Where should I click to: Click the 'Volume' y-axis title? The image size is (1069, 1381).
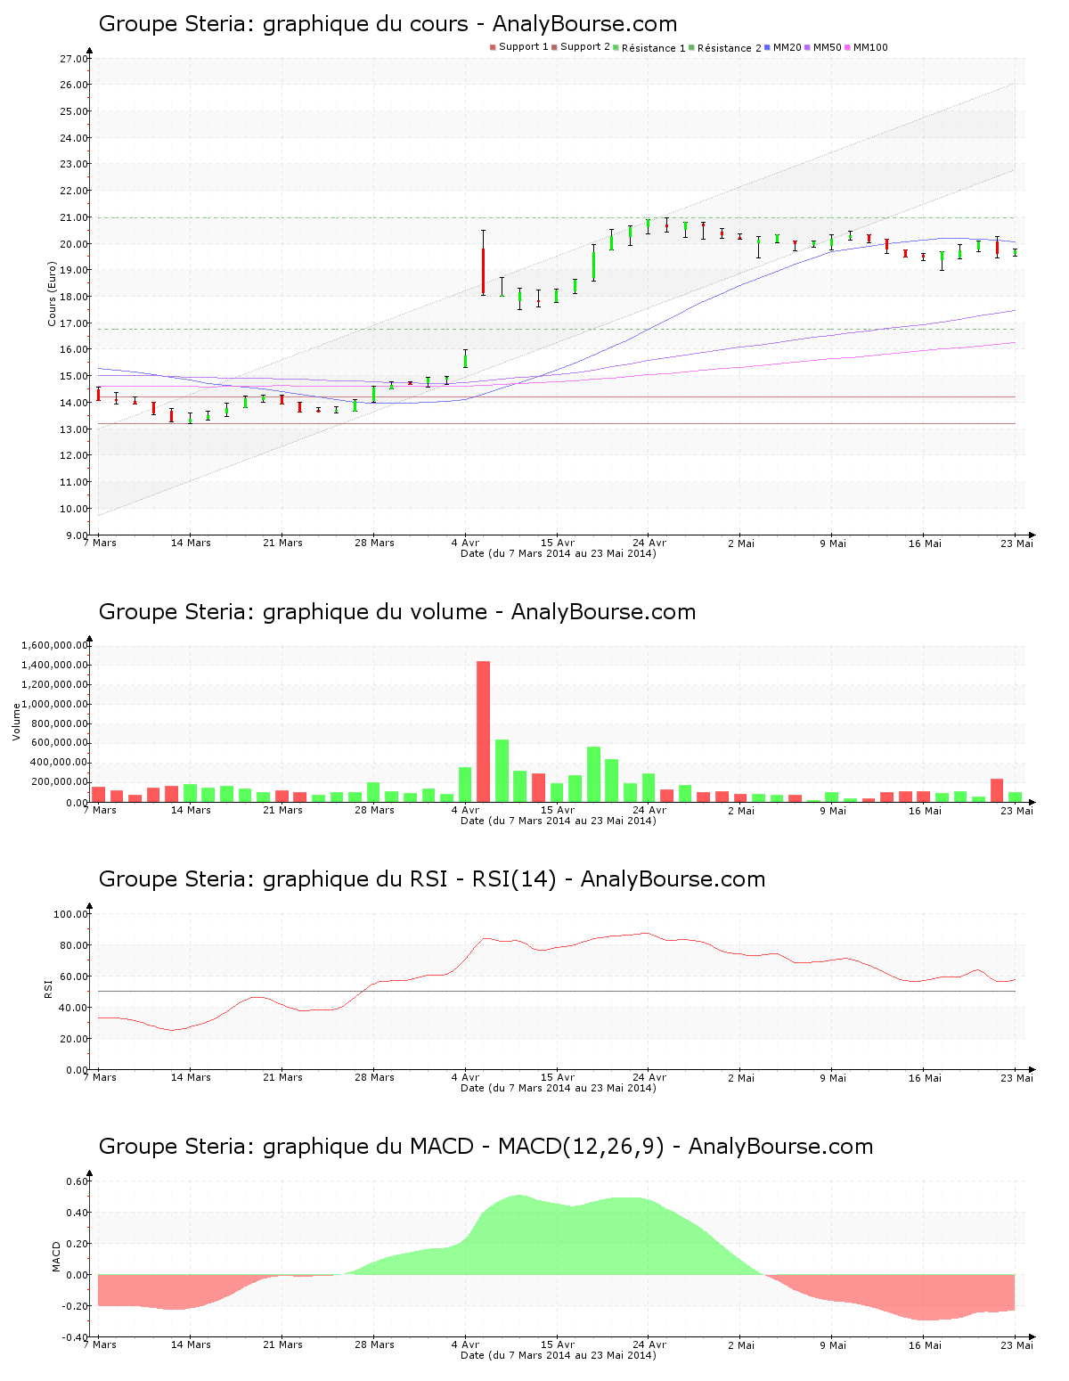tap(16, 722)
